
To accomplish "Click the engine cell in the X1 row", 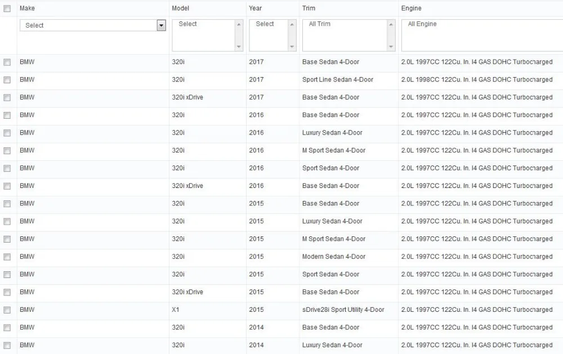I will (x=476, y=310).
